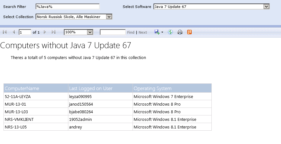Click the export save disk icon
Viewport: 281px width, 144px height.
click(x=157, y=32)
